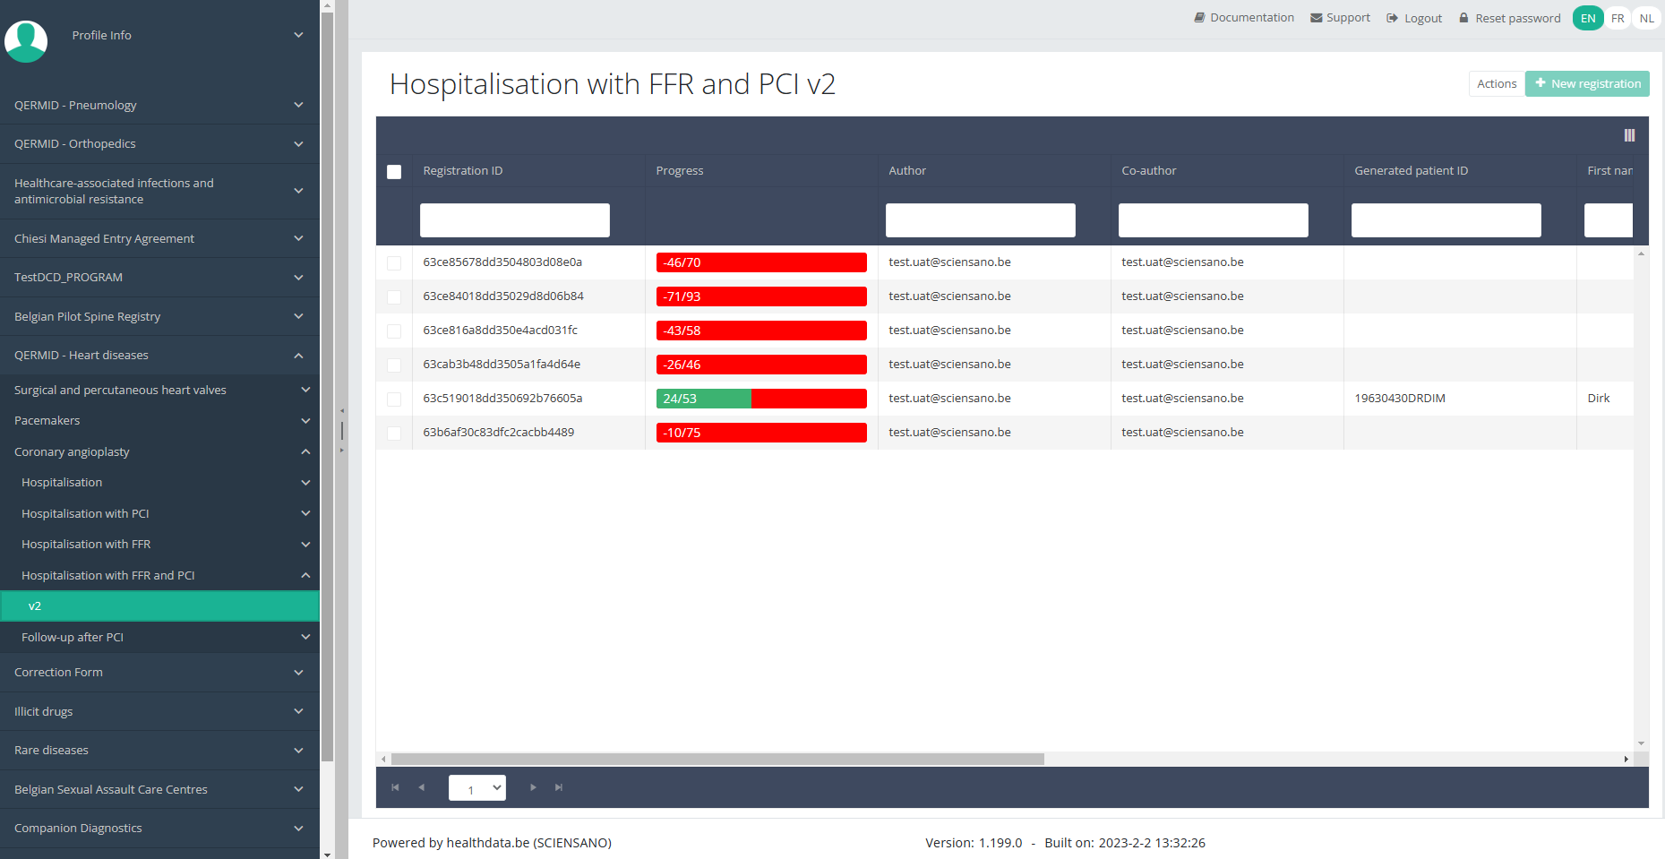The image size is (1665, 859).
Task: Click the user profile avatar icon
Action: click(26, 40)
